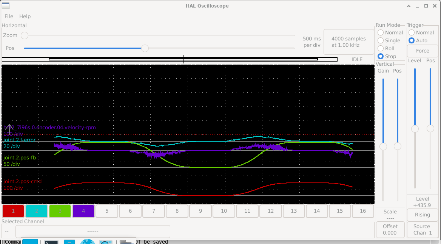Select channel 14 button
This screenshot has width=441, height=244.
(317, 211)
